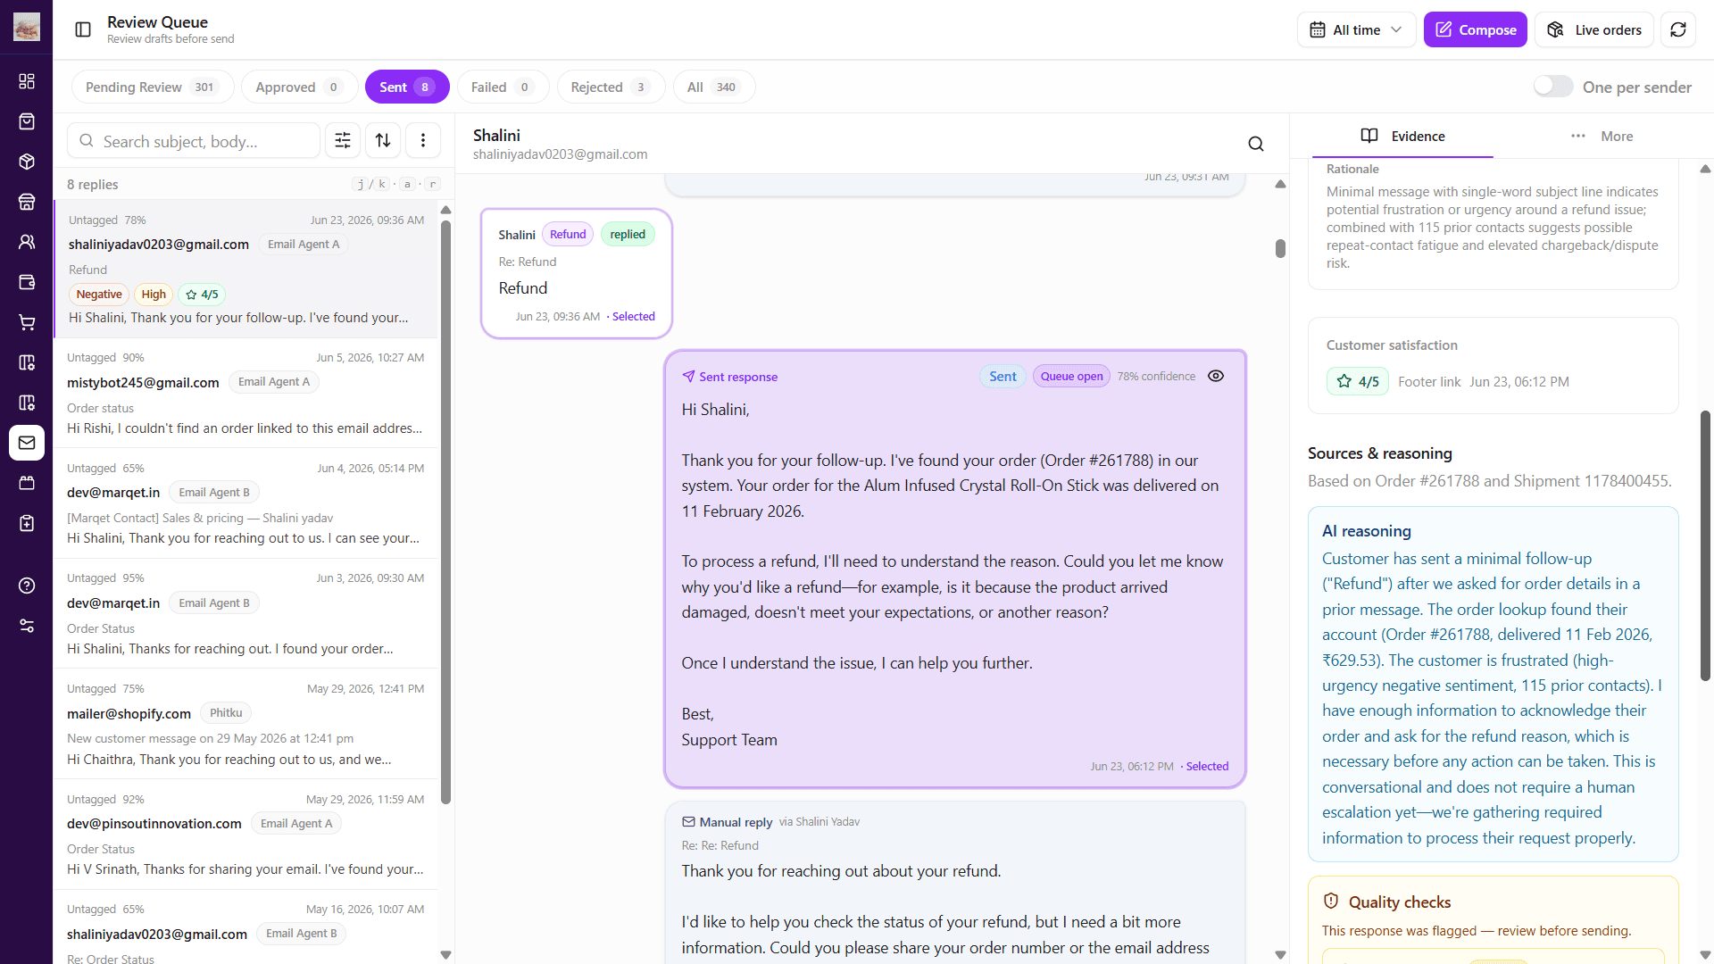Open filter options next to search
This screenshot has width=1714, height=964.
[343, 140]
